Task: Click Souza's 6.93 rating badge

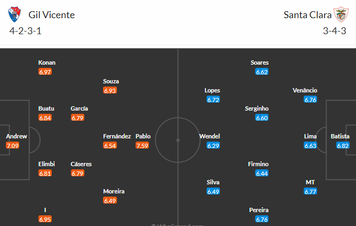Action: (x=110, y=91)
